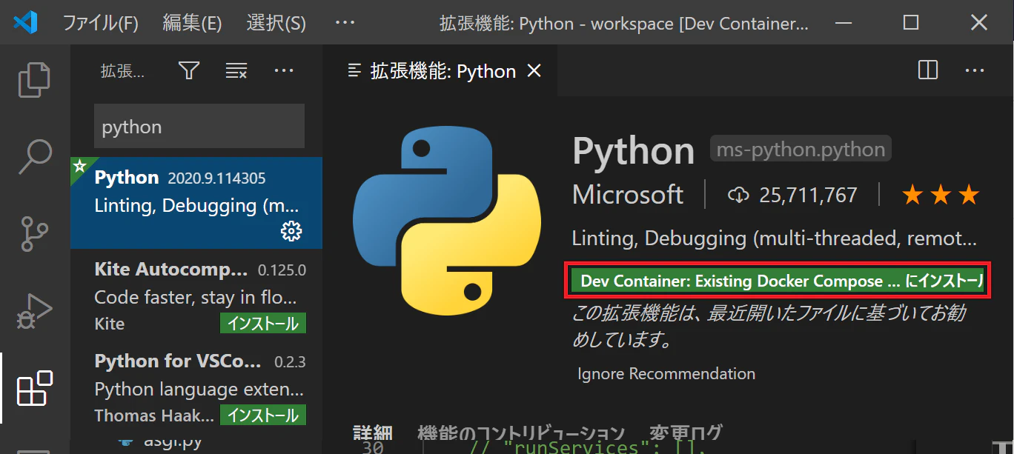
Task: Select the Kite Autocomplete list entry
Action: pyautogui.click(x=196, y=296)
